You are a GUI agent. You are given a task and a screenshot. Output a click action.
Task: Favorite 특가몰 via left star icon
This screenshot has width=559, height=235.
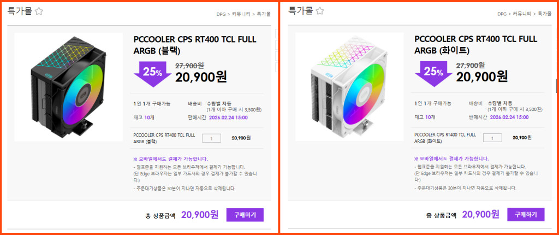(39, 11)
